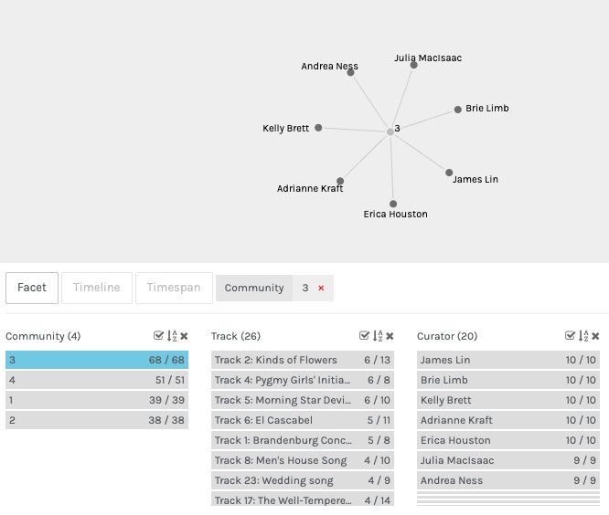Sort the Curator facet list
Image resolution: width=609 pixels, height=515 pixels.
(583, 337)
